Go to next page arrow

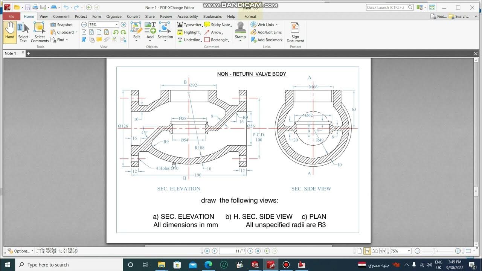250,251
